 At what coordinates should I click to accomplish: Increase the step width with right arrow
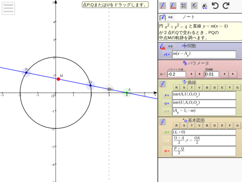[x=233, y=74]
